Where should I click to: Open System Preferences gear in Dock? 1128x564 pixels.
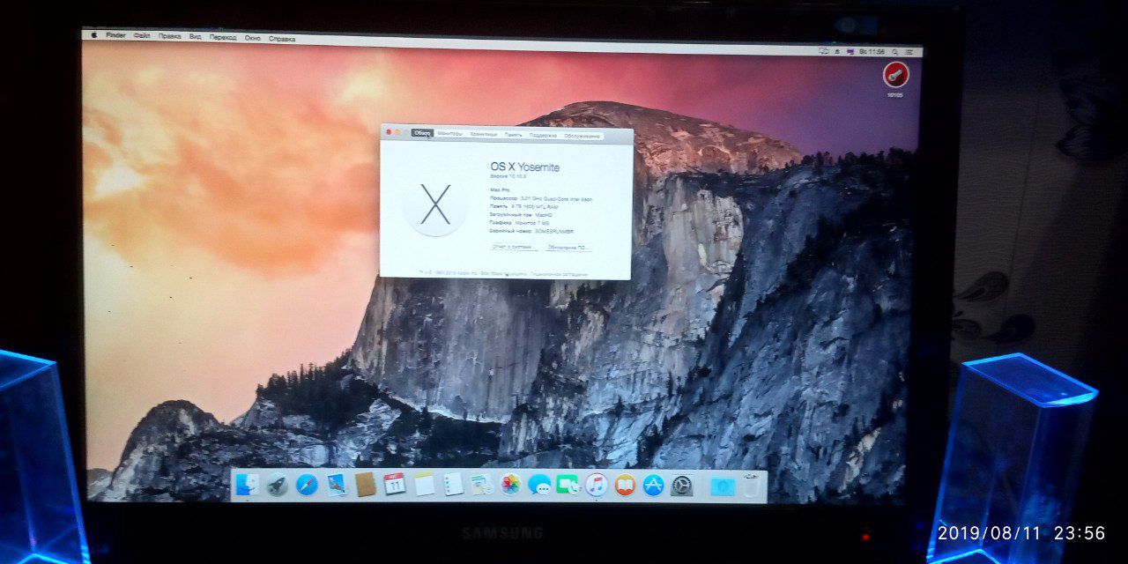pos(682,484)
